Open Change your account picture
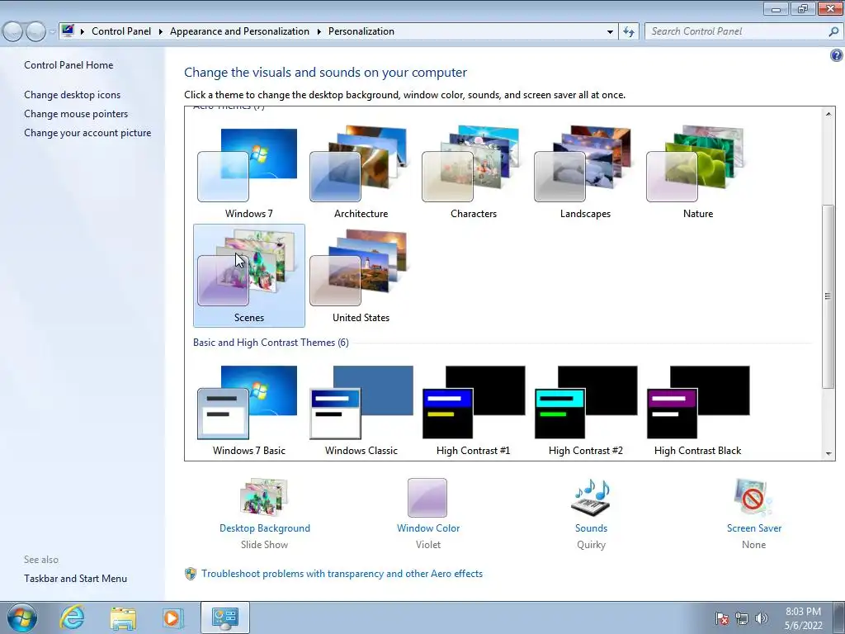The image size is (845, 634). pyautogui.click(x=87, y=133)
